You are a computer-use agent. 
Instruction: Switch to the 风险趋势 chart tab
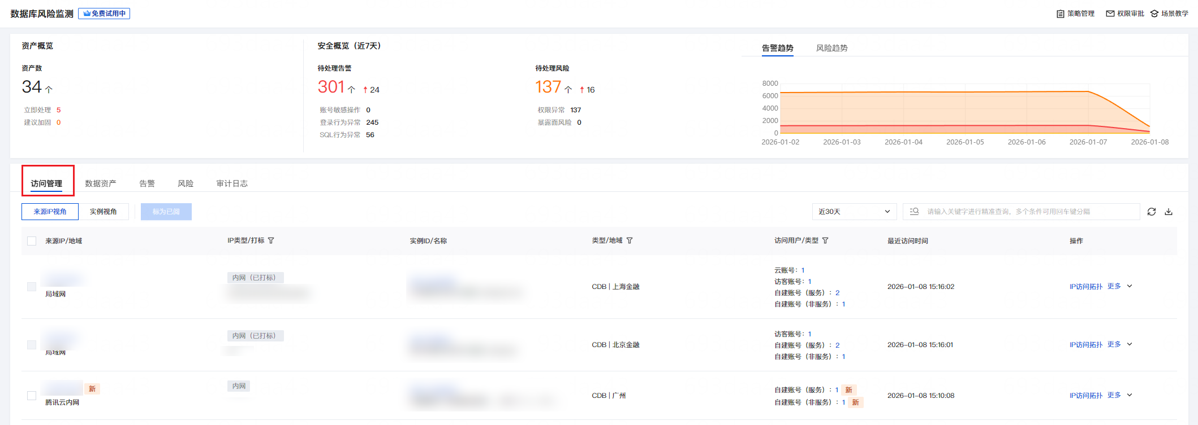tap(831, 48)
